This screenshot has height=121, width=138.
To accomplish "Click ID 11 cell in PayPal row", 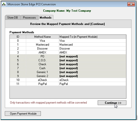I will tap(18, 84).
